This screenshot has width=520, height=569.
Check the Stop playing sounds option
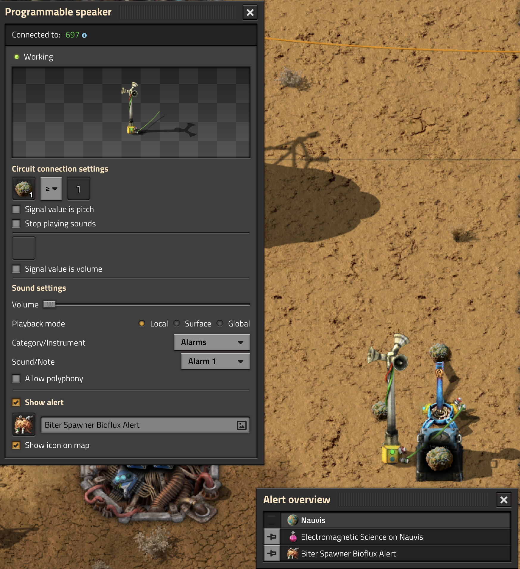tap(16, 224)
